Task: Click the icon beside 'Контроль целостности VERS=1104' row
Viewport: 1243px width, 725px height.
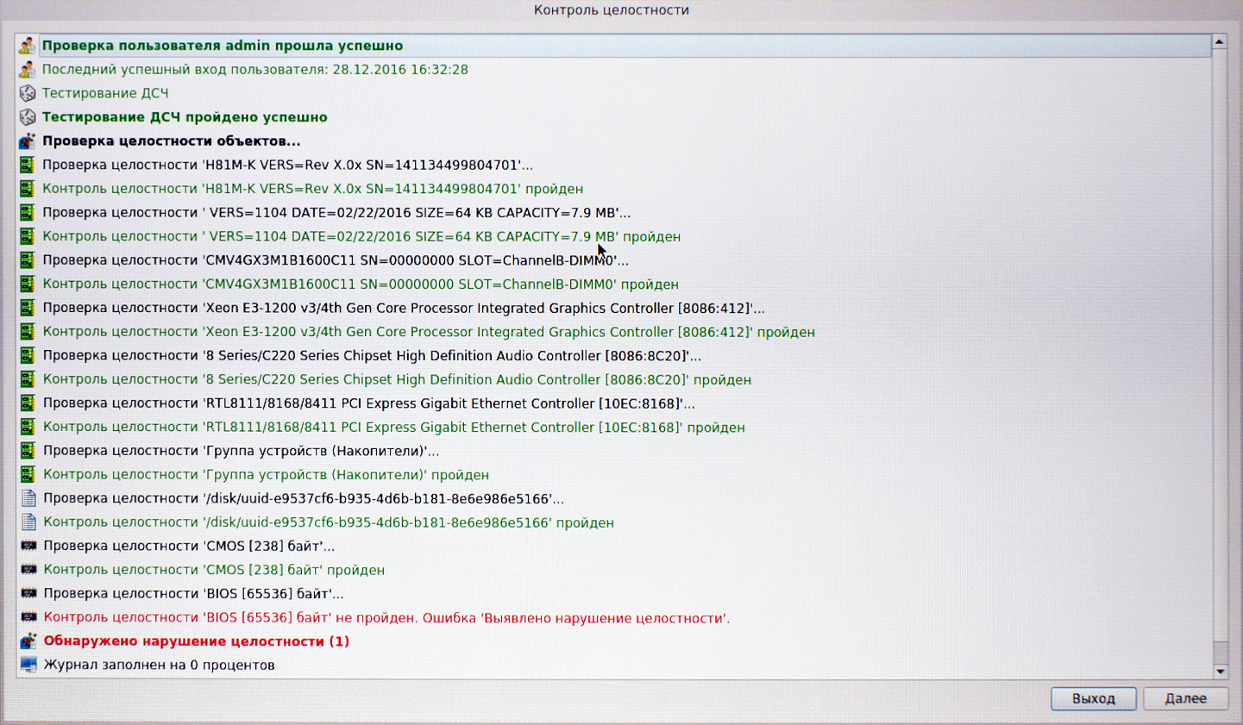Action: [x=27, y=236]
